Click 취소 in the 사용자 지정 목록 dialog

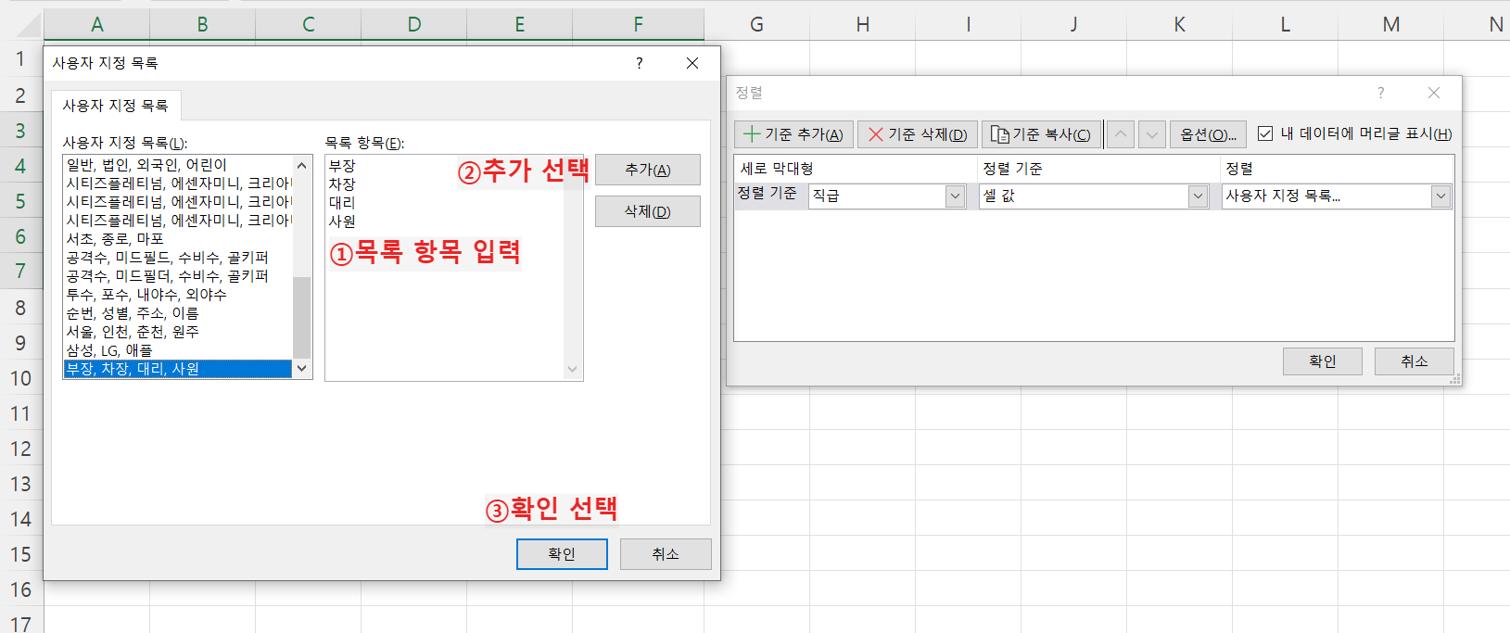point(666,554)
